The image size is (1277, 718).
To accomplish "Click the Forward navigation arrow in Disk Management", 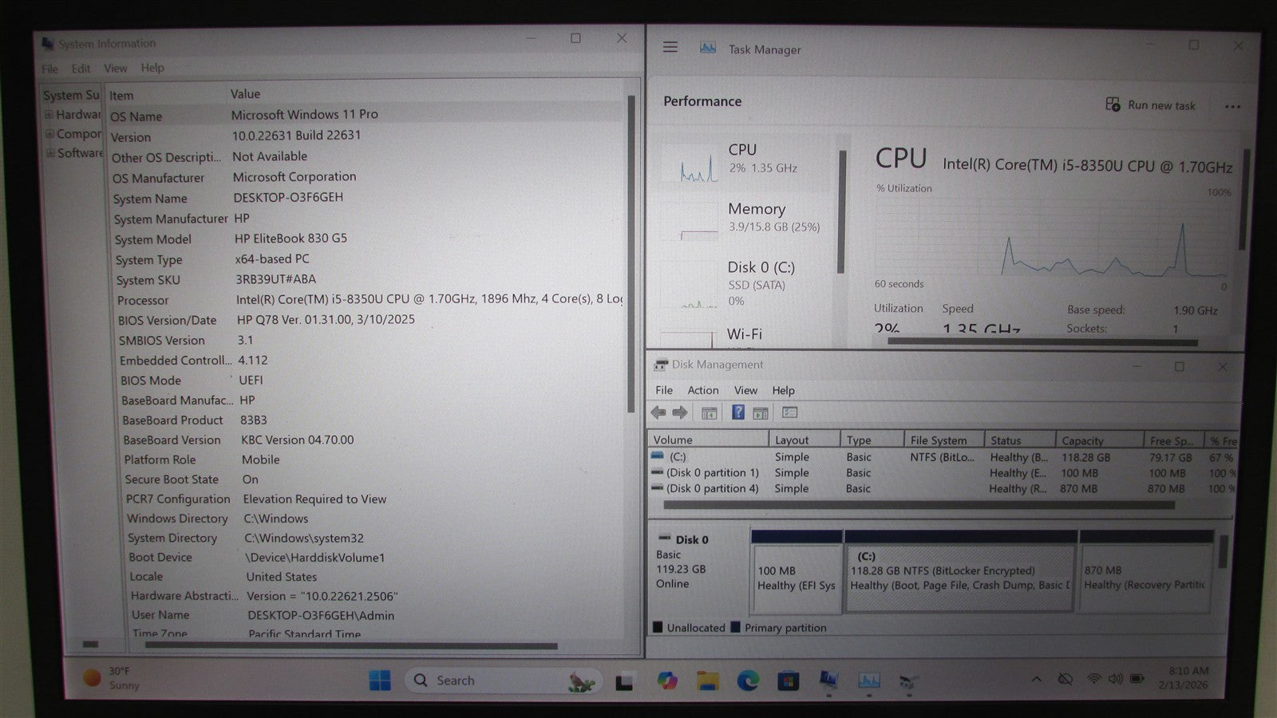I will click(681, 412).
